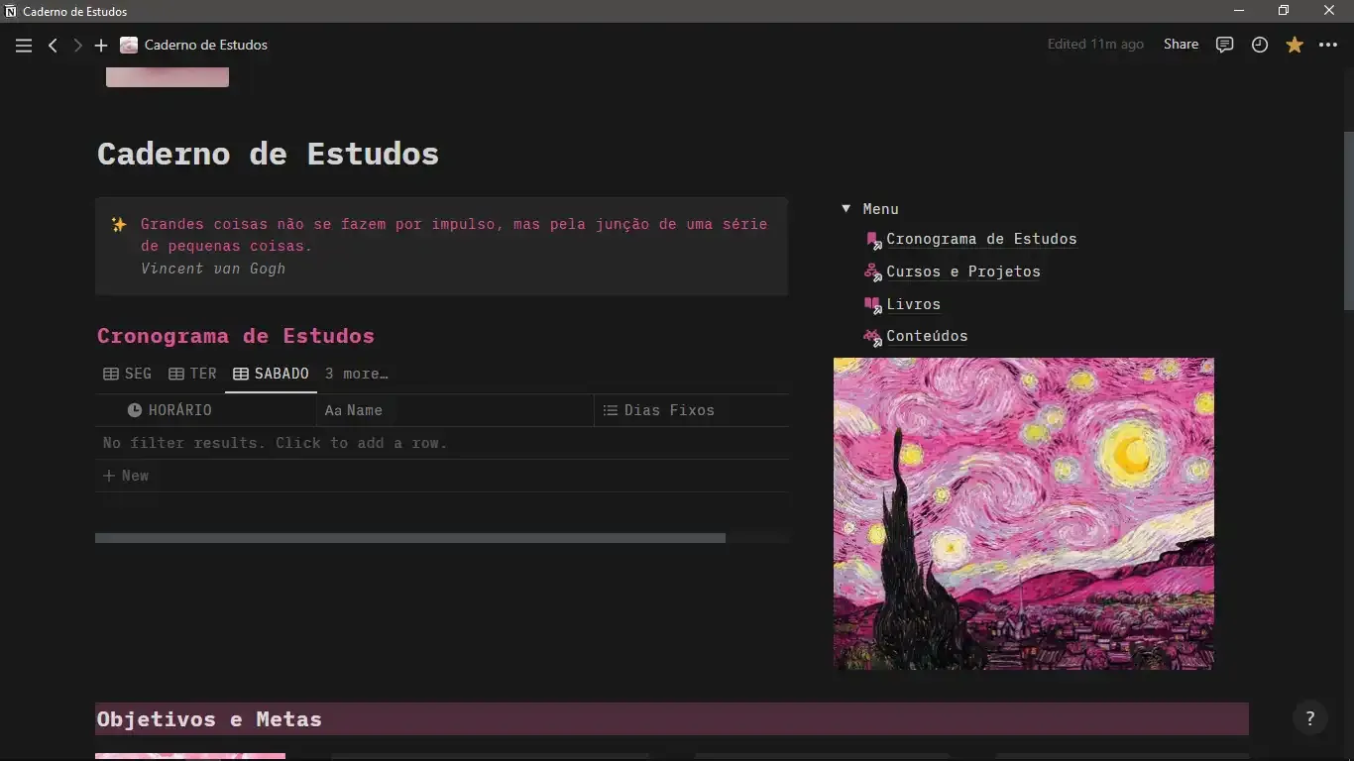1354x761 pixels.
Task: Open the Cursos e Projetos link
Action: point(963,272)
